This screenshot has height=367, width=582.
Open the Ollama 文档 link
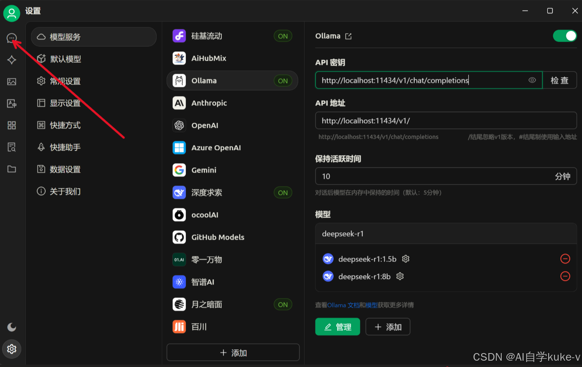click(x=343, y=305)
